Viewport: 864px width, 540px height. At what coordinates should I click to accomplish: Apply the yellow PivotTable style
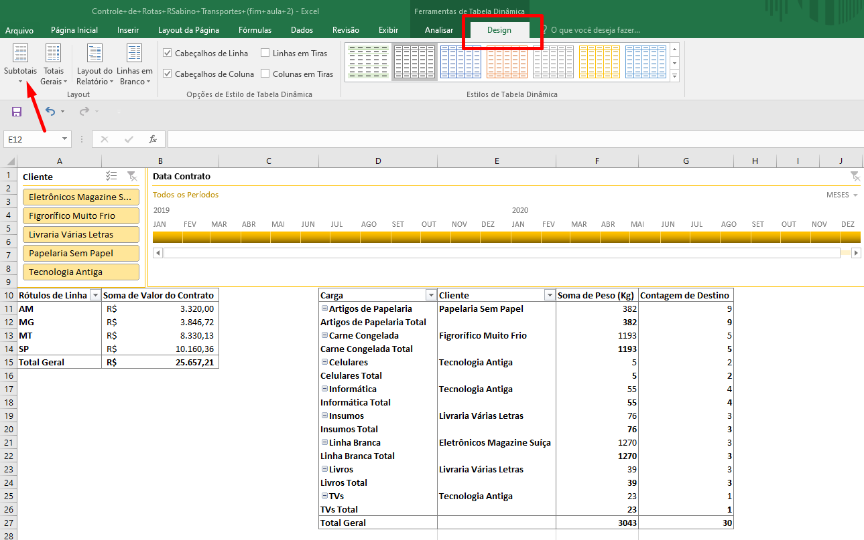[x=600, y=62]
